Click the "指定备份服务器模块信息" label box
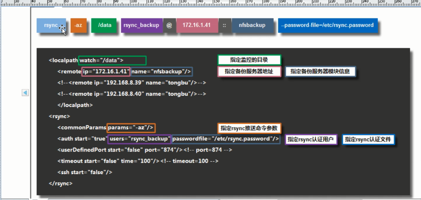 click(x=320, y=72)
